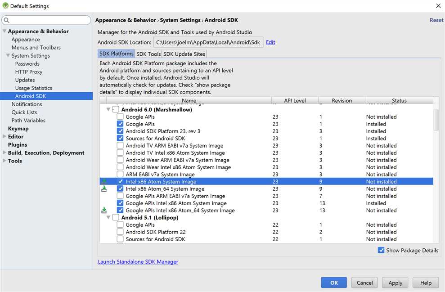Uncheck Google APIs Intel x86 Atom System Image
The width and height of the screenshot is (445, 292).
(x=120, y=203)
